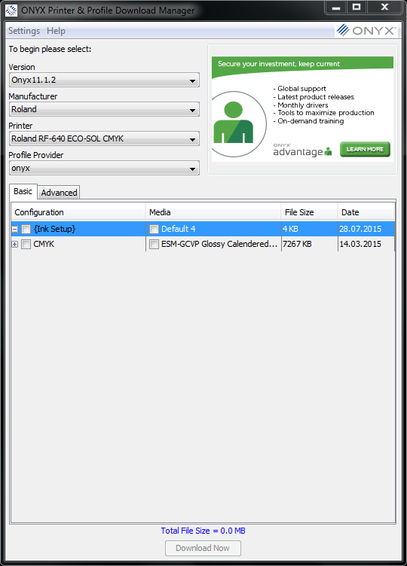Click the ONYX advantage logo
407x566 pixels.
pos(302,151)
